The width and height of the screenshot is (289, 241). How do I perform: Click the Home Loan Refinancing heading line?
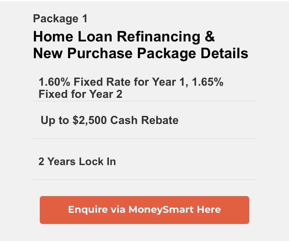tap(124, 37)
